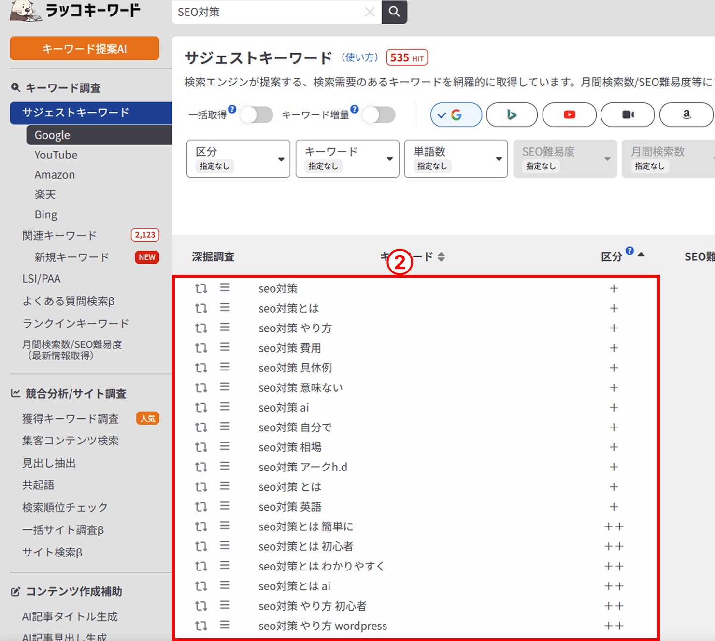Click list icon for seo対策 具体例 row
715x641 pixels.
(x=225, y=367)
